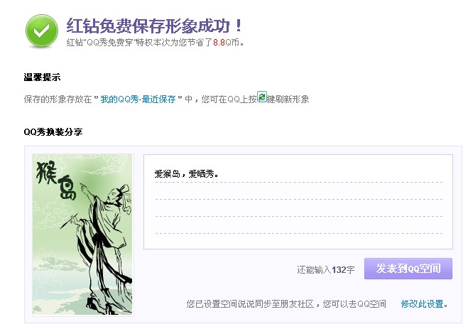This screenshot has width=473, height=334.
Task: Select the 猴岛 QQ show preview thumbnail
Action: [82, 235]
